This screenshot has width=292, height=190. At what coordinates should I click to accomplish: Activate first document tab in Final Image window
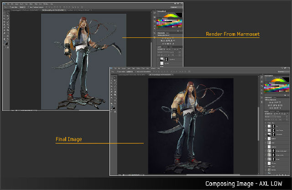(132, 75)
